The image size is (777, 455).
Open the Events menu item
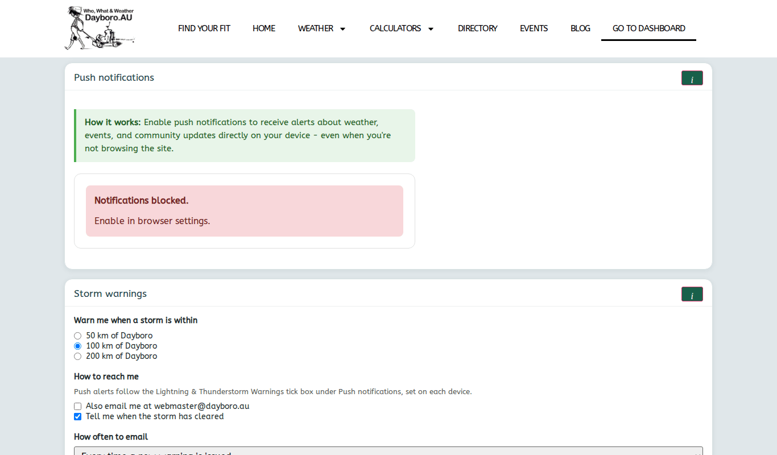534,28
